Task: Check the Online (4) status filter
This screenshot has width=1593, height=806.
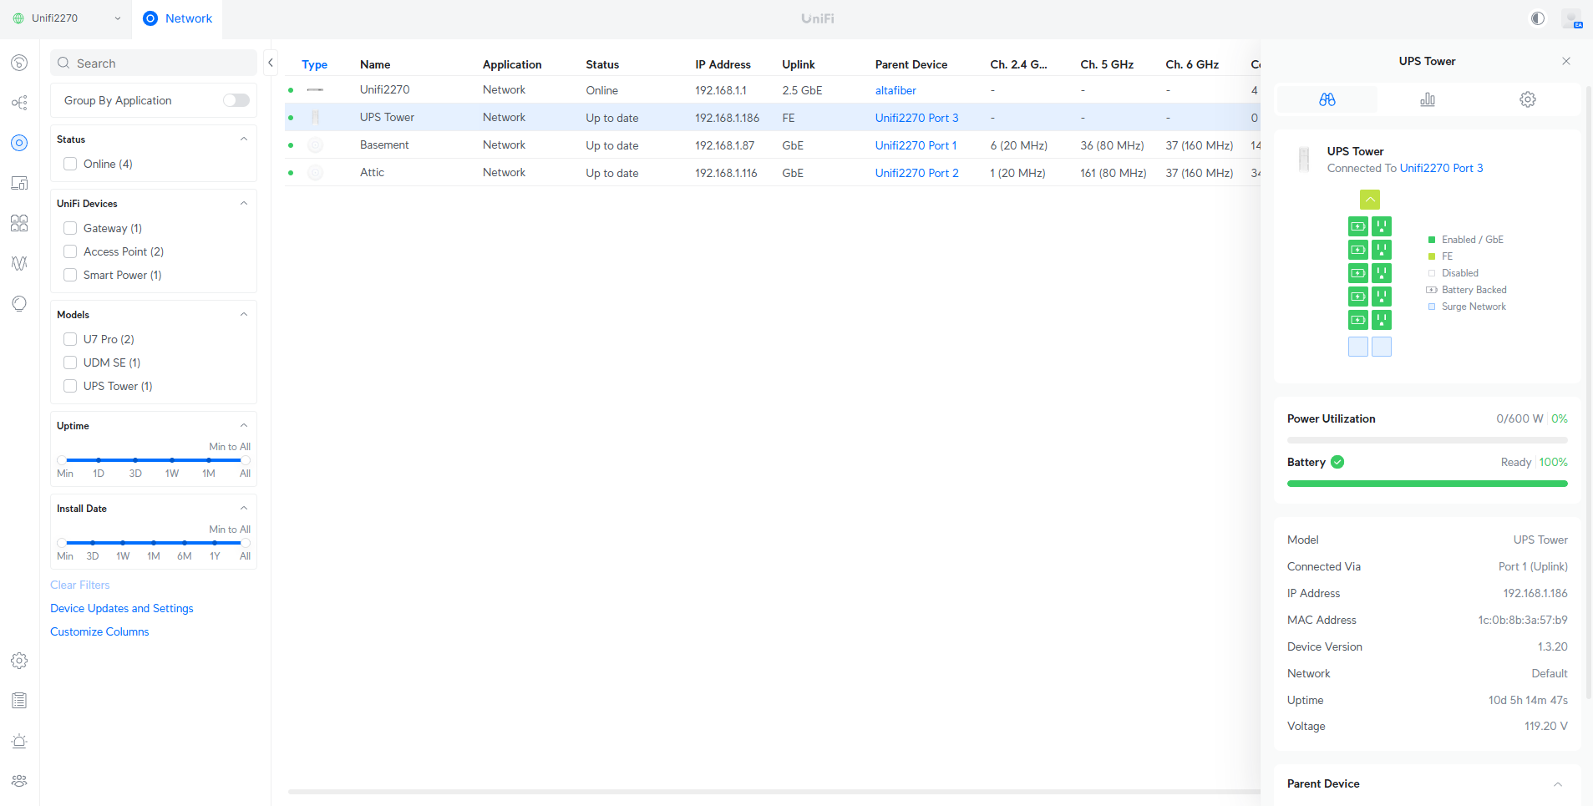Action: click(x=70, y=164)
